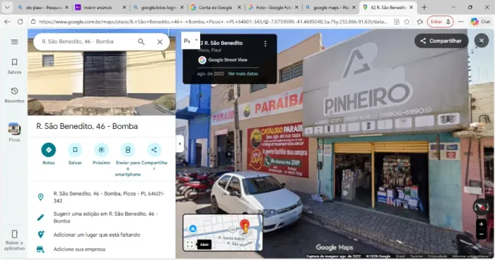Open the three-dot menu in Street View card

point(265,44)
